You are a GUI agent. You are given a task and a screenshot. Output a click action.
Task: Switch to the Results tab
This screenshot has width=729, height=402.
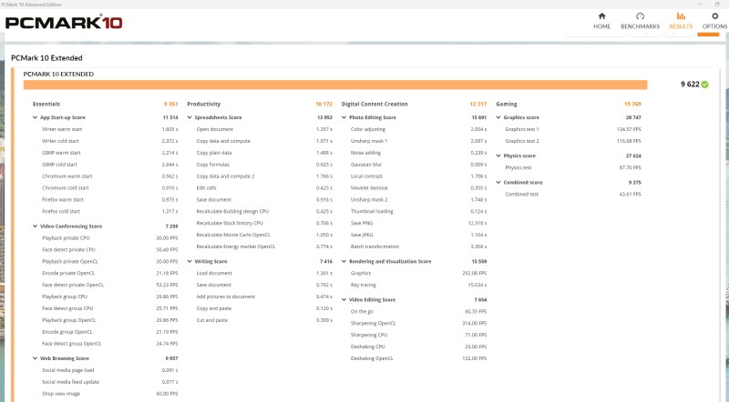681,21
